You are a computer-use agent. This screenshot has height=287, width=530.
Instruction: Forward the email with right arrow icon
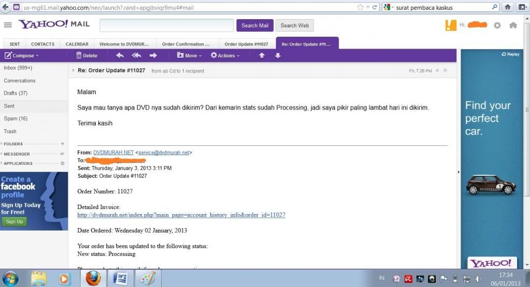(x=153, y=55)
